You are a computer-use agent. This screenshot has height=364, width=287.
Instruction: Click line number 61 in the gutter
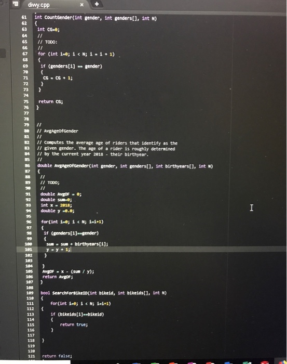tap(24, 17)
